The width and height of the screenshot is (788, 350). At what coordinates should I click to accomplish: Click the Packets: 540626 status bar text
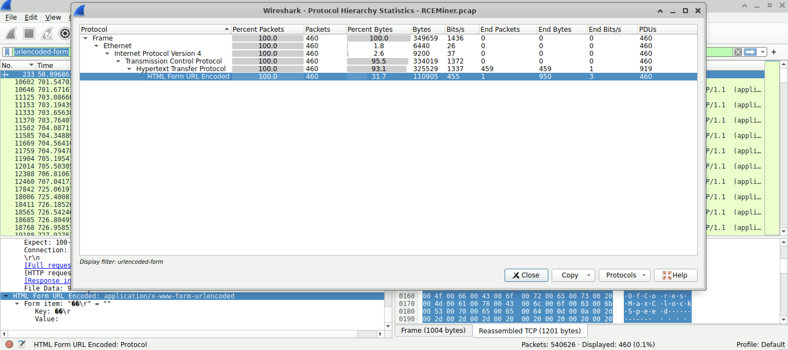[548, 345]
